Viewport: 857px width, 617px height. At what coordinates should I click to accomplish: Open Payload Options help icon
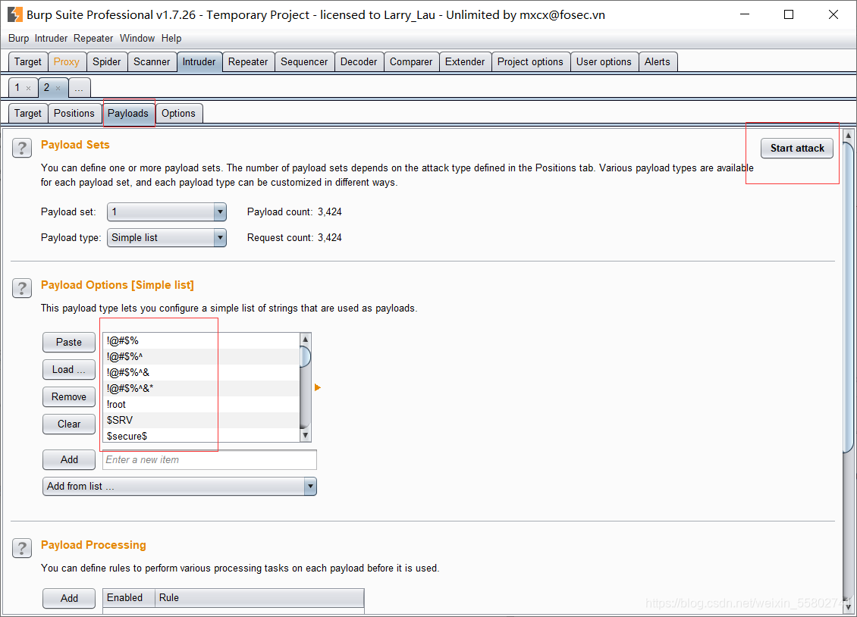22,288
